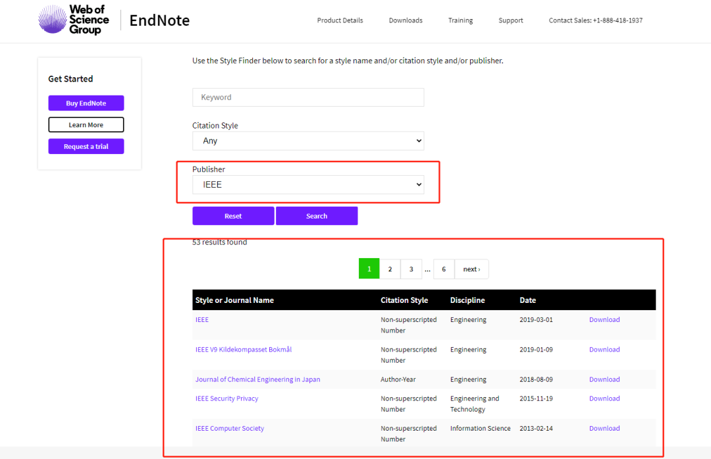Screen dimensions: 711x459
Task: Click the Get Started heading
Action: pyautogui.click(x=70, y=79)
